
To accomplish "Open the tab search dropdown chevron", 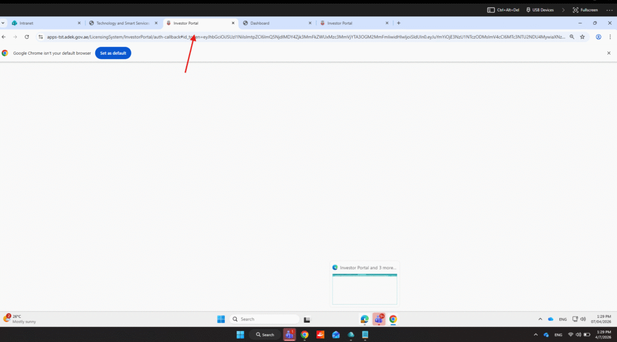I will pos(4,23).
